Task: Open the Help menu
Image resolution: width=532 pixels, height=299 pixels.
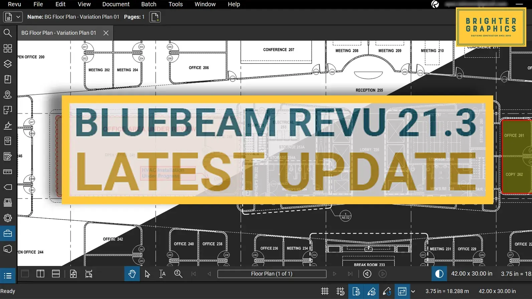Action: (x=234, y=4)
